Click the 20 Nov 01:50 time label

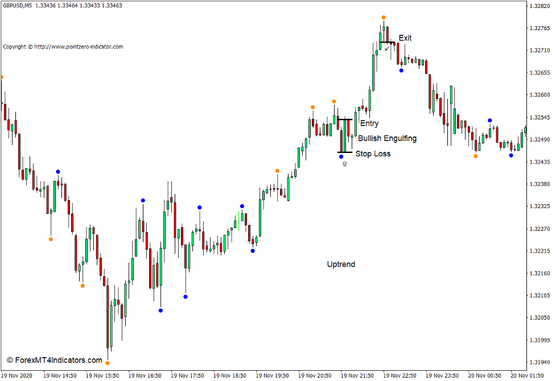click(528, 376)
